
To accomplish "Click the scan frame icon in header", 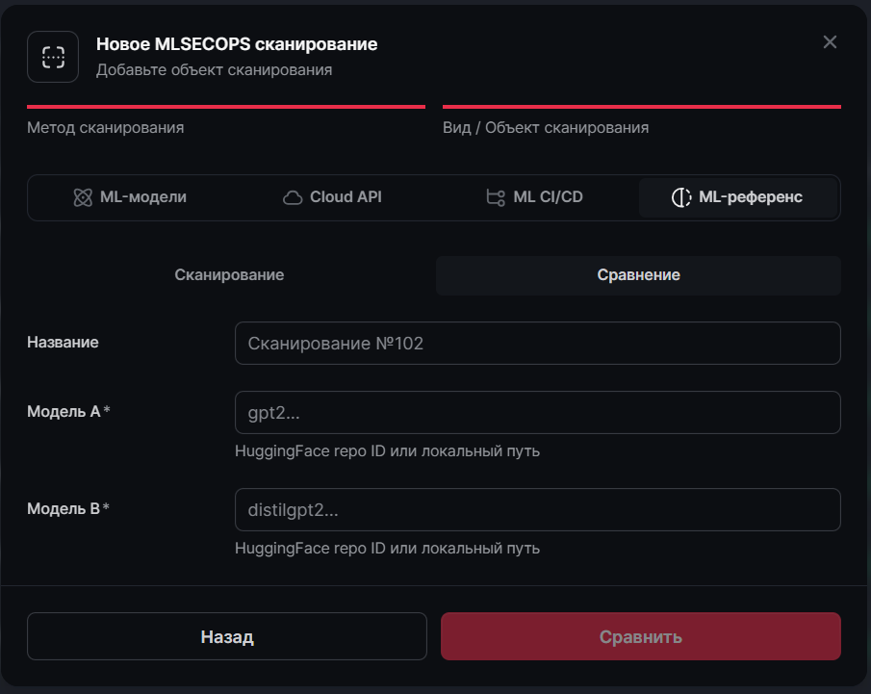I will (53, 57).
